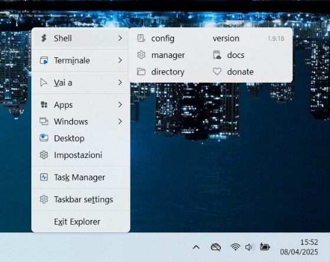Click the 1.9.18 version number
Viewport: 330px width, 262px height.
click(x=276, y=38)
